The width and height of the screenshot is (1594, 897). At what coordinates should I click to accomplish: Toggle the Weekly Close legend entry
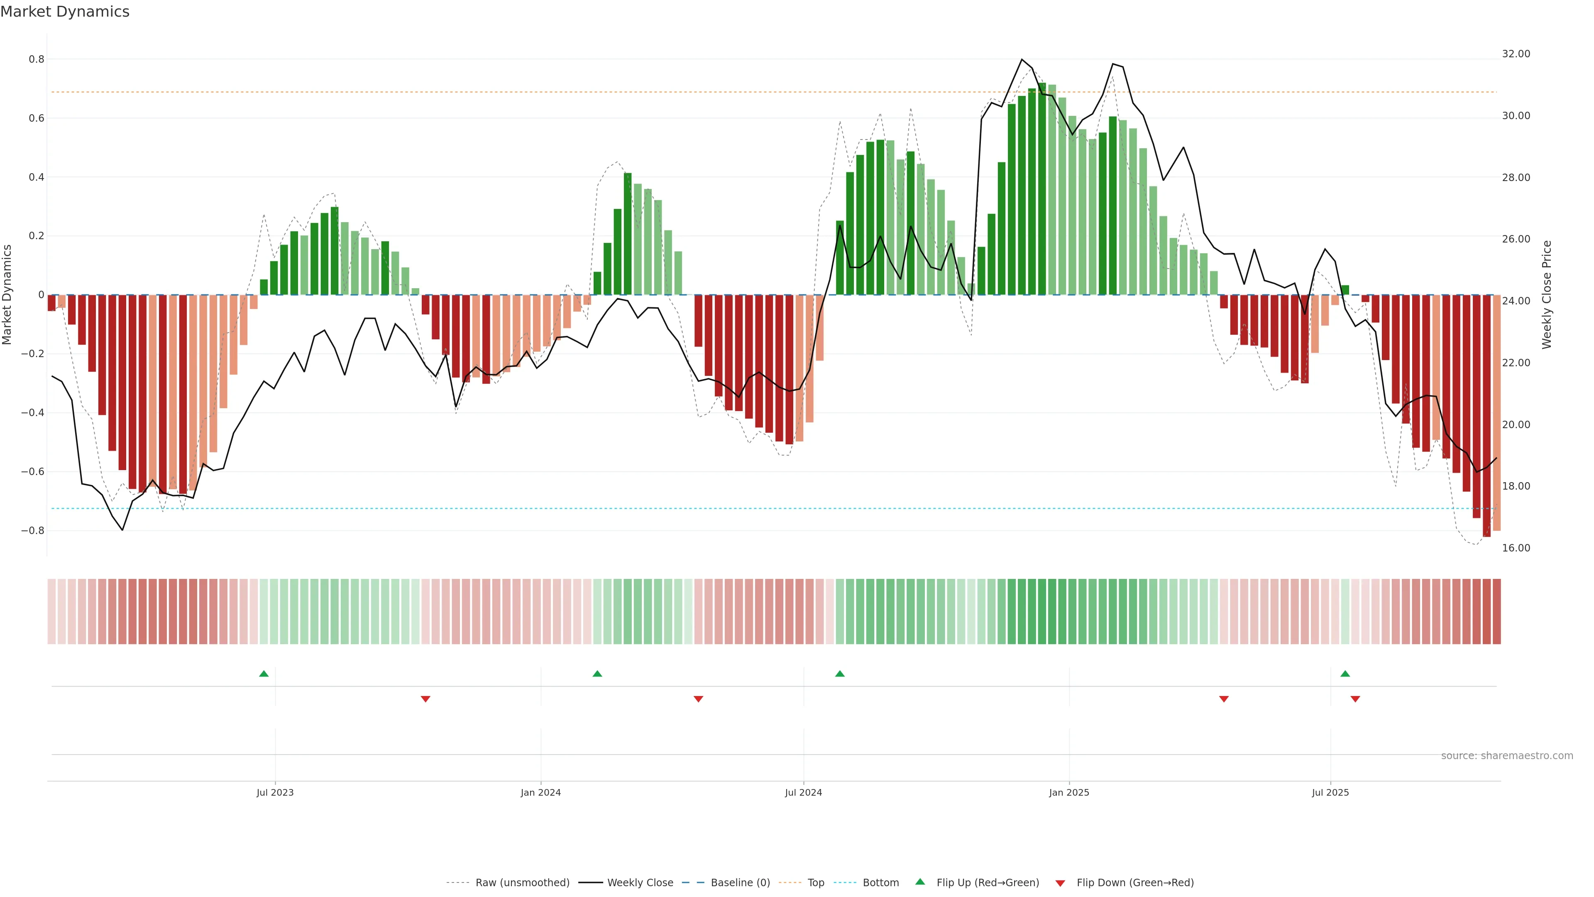click(x=640, y=883)
